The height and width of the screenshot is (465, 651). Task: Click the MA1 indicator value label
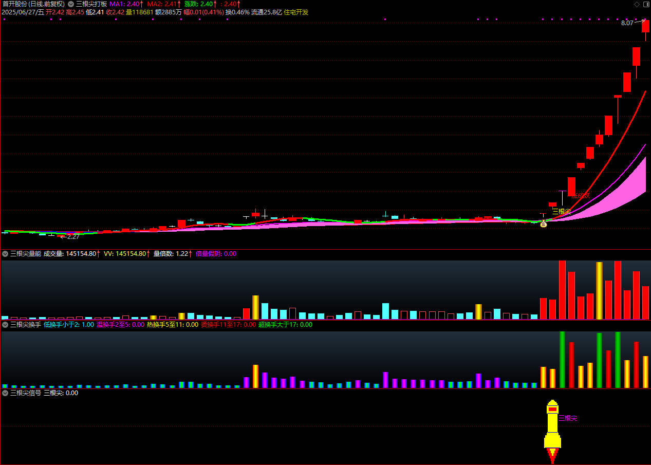(126, 4)
